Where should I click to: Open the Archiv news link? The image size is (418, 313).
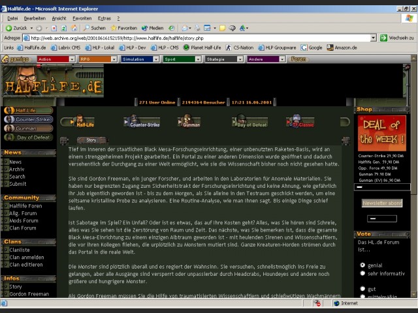click(x=16, y=170)
